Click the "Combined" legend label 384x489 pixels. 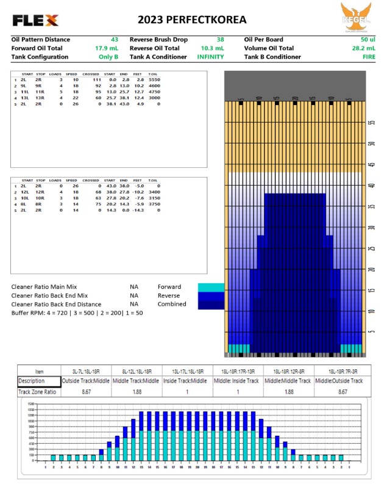click(172, 304)
